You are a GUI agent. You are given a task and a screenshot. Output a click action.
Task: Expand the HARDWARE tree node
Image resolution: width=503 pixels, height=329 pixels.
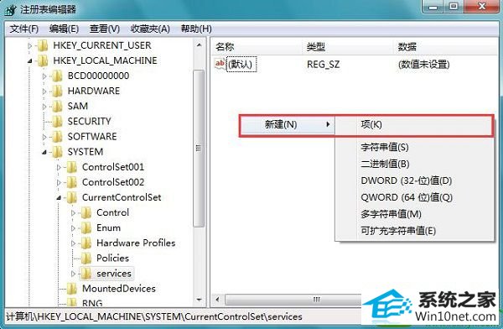(x=44, y=91)
